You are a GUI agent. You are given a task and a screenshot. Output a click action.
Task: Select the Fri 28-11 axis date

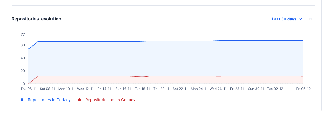click(237, 89)
